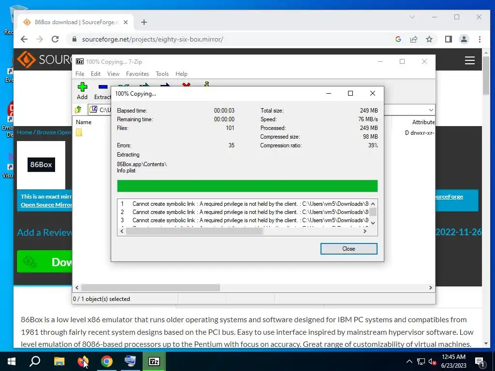The height and width of the screenshot is (371, 495).
Task: Click the Attributes column header in 7-Zip
Action: pos(423,122)
